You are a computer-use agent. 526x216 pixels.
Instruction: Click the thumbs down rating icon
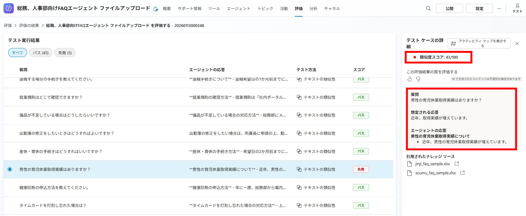(x=418, y=79)
